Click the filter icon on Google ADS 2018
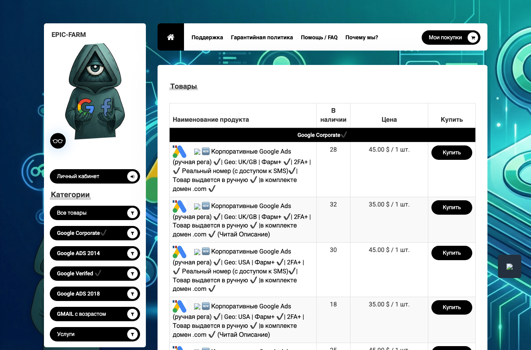 pyautogui.click(x=132, y=294)
